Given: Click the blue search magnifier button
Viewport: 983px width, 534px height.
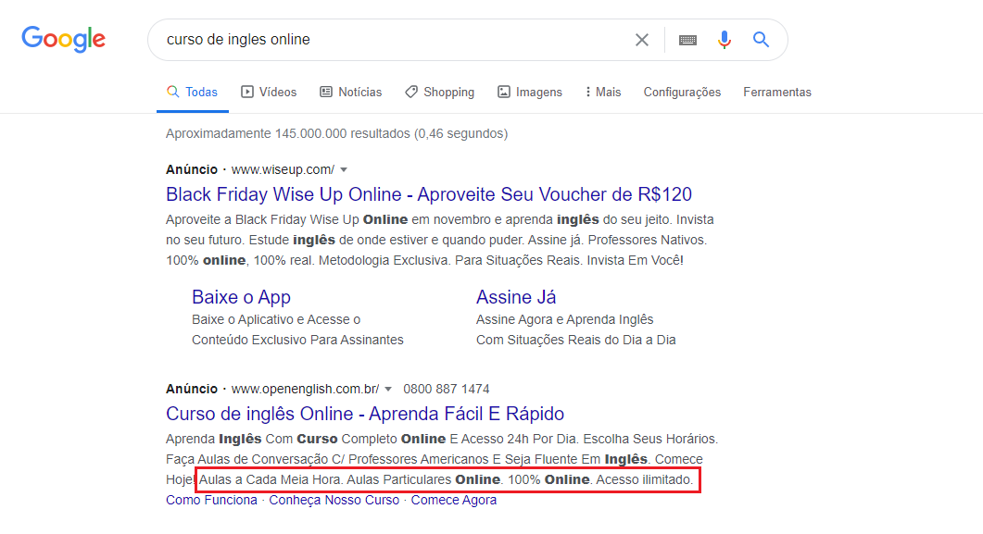Looking at the screenshot, I should tap(761, 40).
